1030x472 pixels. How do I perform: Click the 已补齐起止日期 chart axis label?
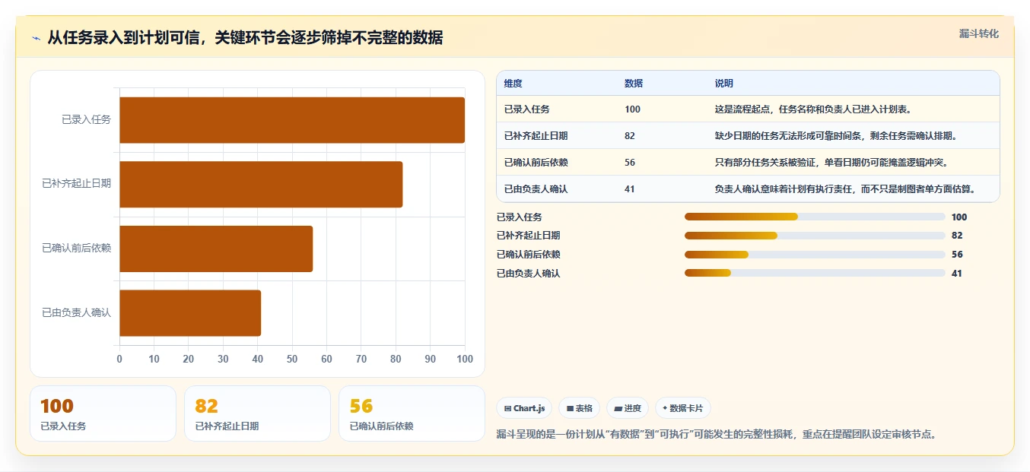point(77,184)
